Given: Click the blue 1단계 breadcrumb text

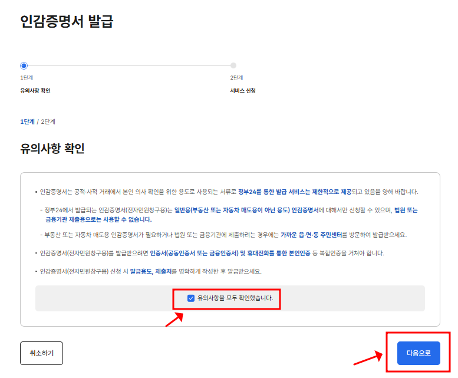Looking at the screenshot, I should point(27,121).
